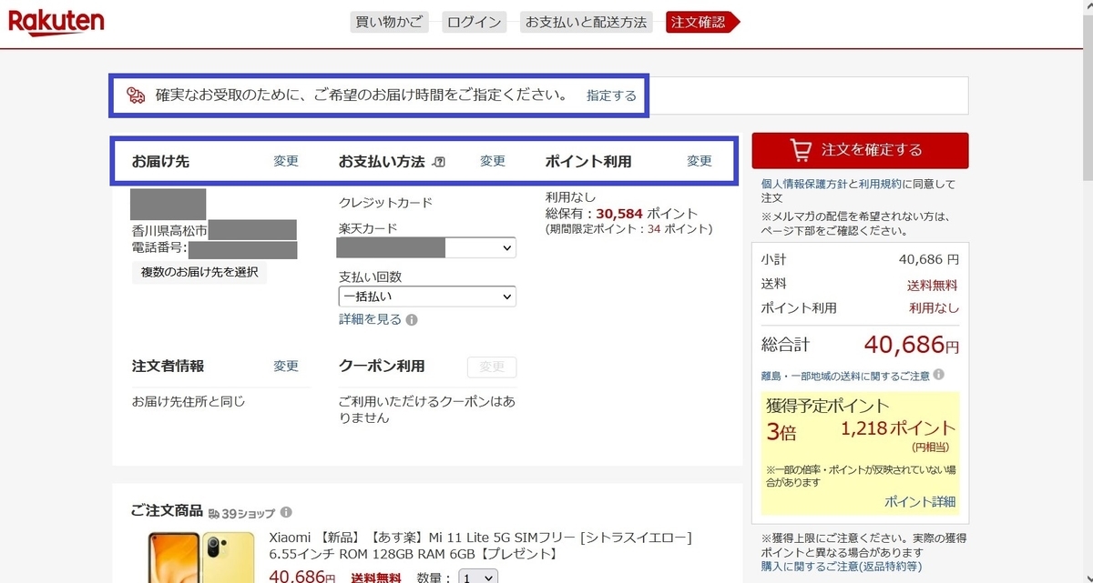
Task: Click 離島・一部地域の送料に関するご注意 link
Action: (845, 376)
